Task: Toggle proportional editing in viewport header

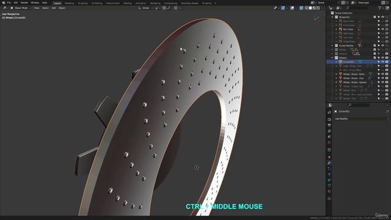Action: tap(175, 8)
